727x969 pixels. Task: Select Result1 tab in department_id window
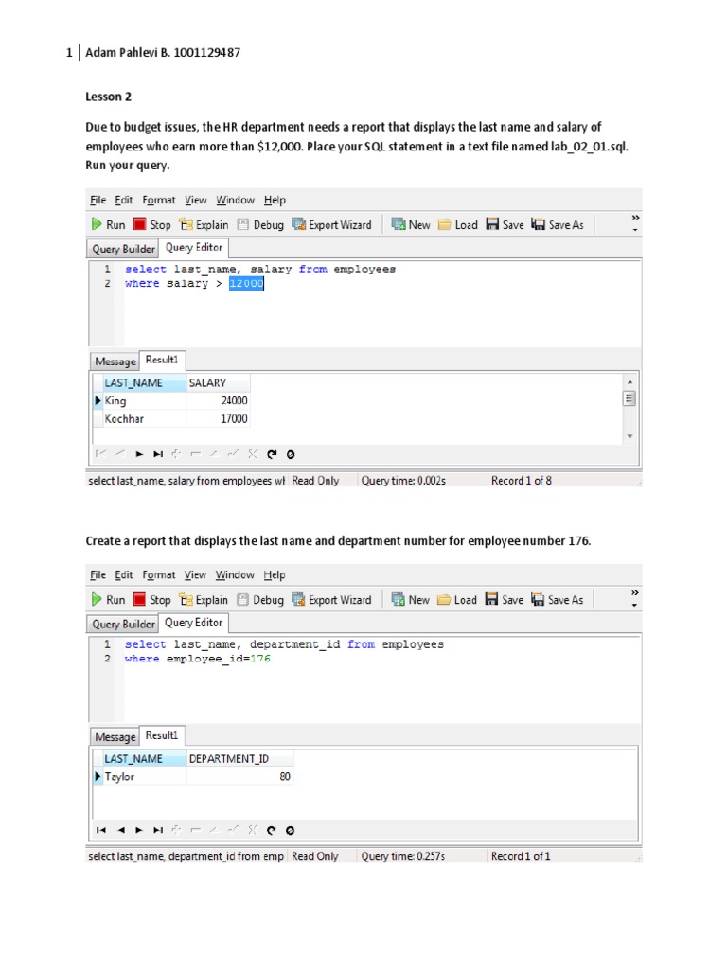pos(161,734)
